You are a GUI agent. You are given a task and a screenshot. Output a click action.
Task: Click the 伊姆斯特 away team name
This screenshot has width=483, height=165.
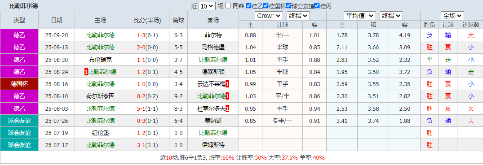213,145
